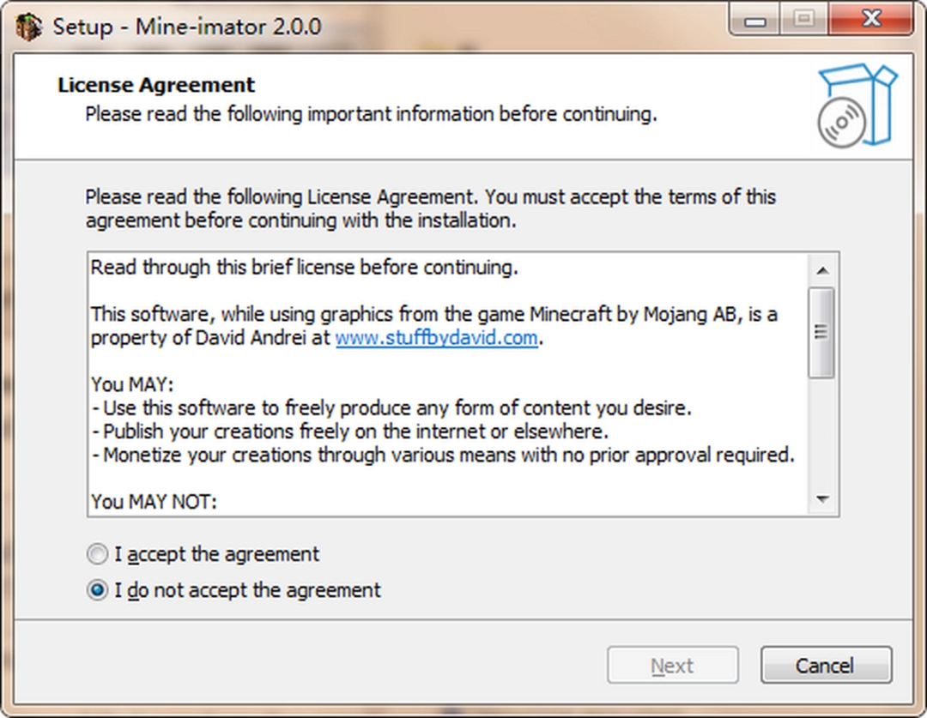The image size is (927, 718).
Task: Open the www.stuffbydavid.com link
Action: (x=436, y=338)
